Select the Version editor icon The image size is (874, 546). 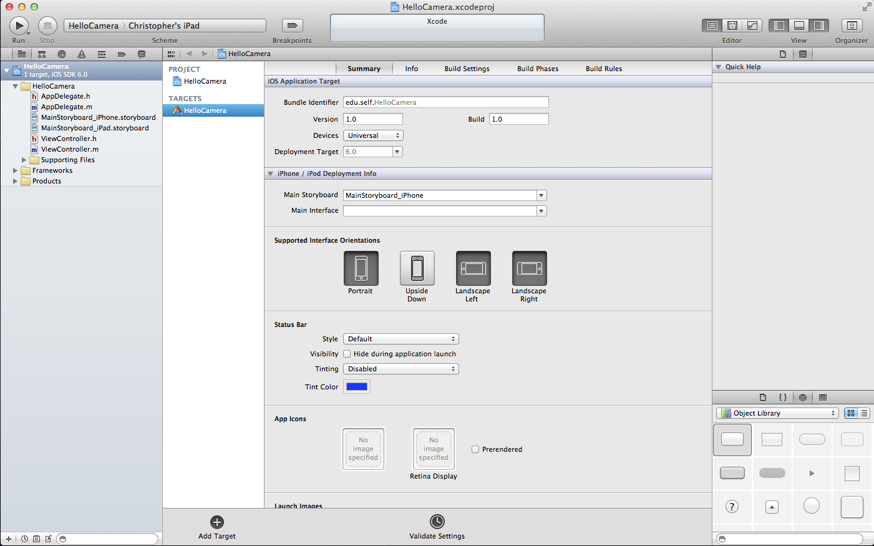click(752, 26)
